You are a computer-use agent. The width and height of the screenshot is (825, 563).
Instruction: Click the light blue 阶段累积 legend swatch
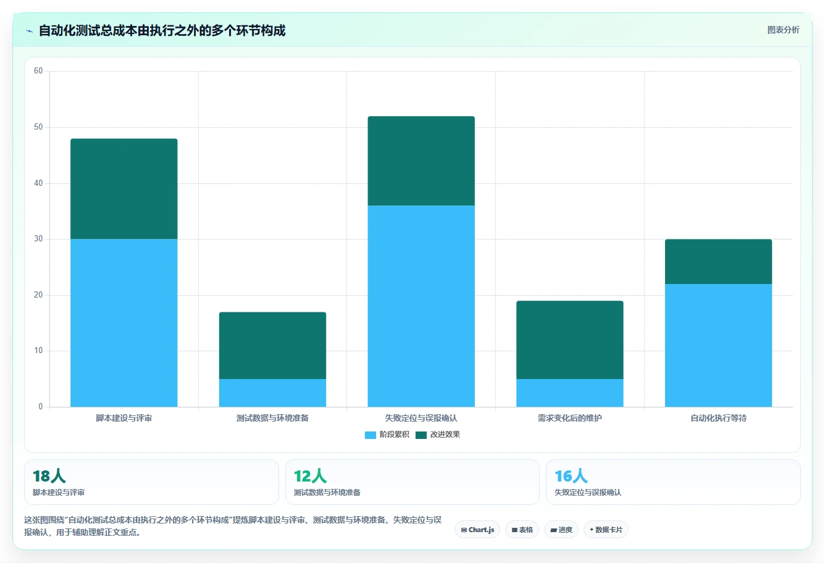click(x=371, y=435)
